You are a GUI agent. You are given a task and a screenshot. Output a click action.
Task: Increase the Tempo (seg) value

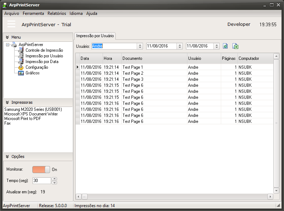coord(54,179)
